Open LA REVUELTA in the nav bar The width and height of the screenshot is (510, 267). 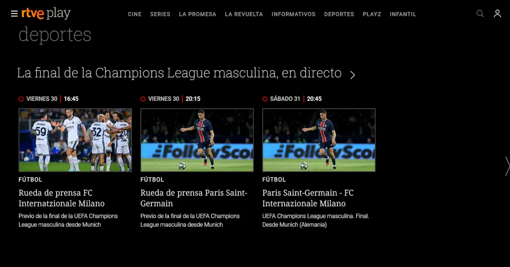coord(244,14)
